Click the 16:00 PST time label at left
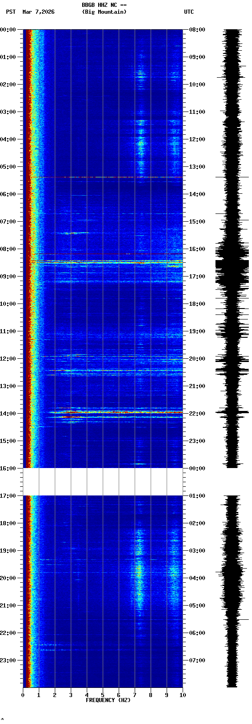 pos(8,468)
